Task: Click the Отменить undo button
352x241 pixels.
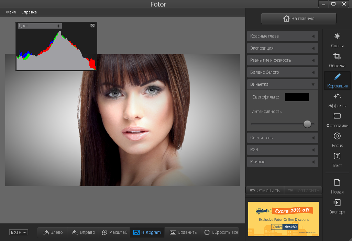Action: pyautogui.click(x=265, y=190)
